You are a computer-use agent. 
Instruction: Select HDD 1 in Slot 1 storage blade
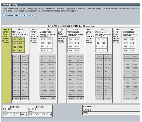[22, 51]
